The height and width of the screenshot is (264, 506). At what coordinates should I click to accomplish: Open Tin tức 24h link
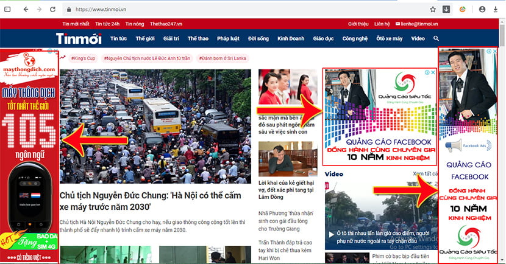point(107,24)
